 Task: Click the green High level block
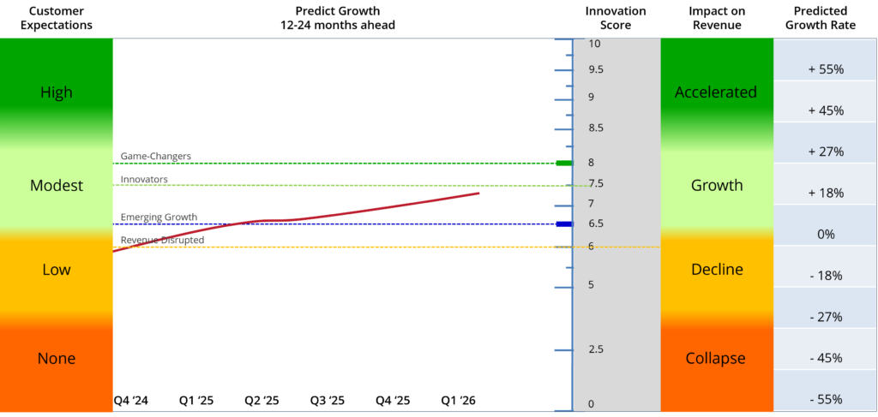(x=57, y=92)
